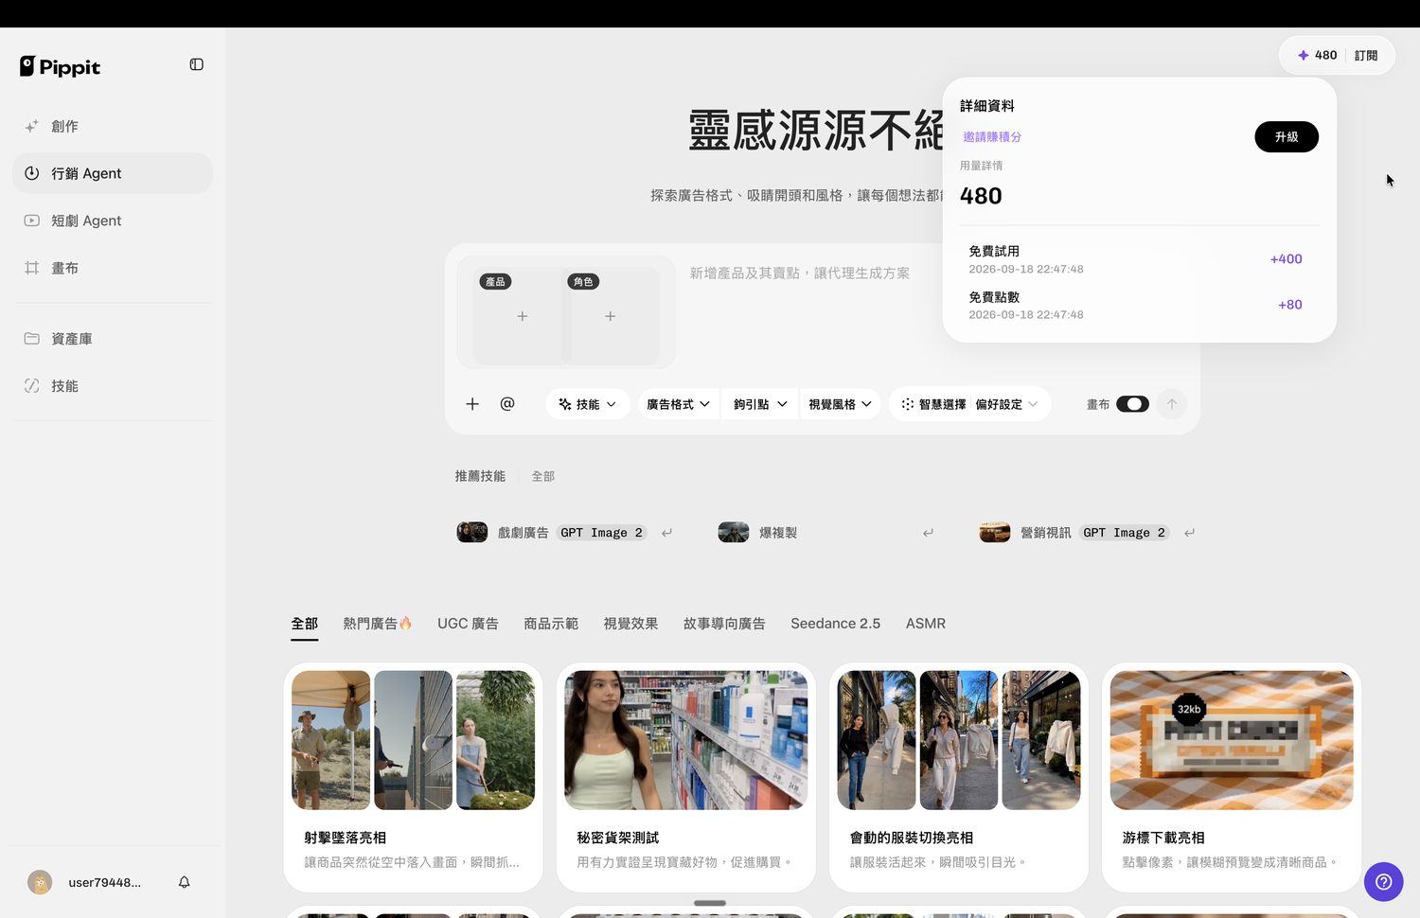The width and height of the screenshot is (1420, 918).
Task: Open the 會動的服裝切換亮相 template card
Action: click(x=959, y=777)
